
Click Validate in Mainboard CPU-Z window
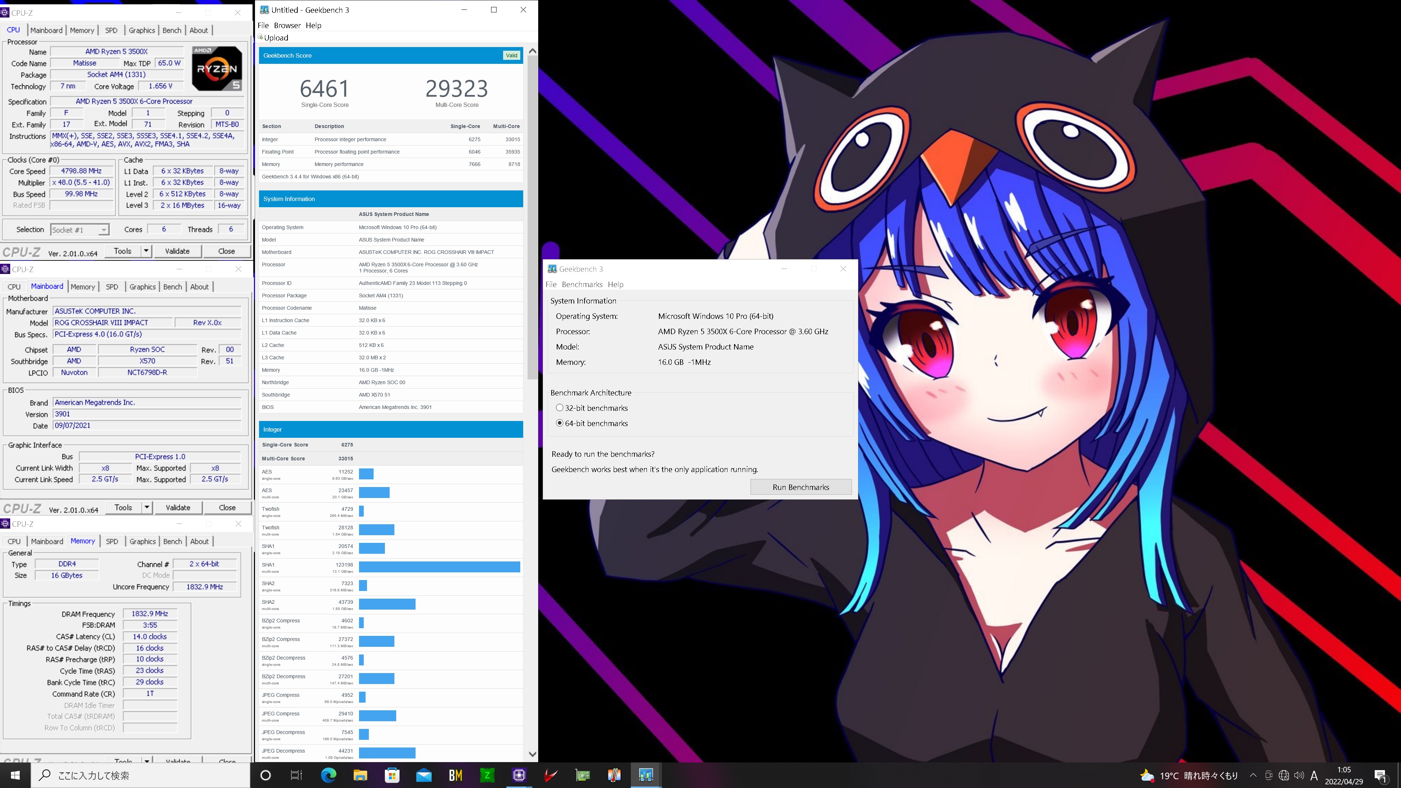(178, 507)
